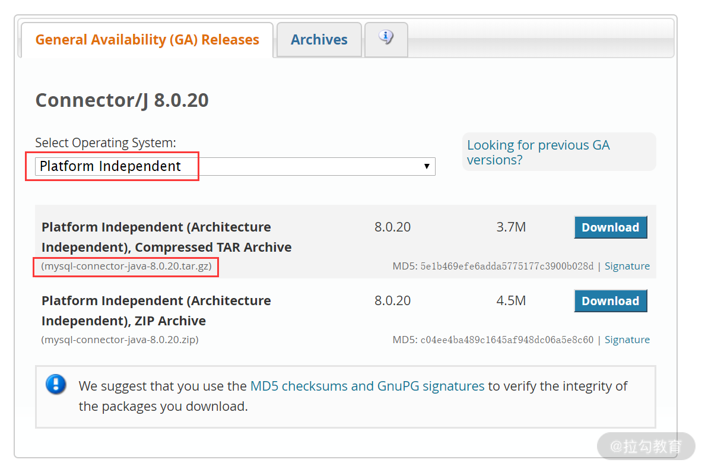Click the ZIP Archive title text
The width and height of the screenshot is (705, 469).
(156, 310)
